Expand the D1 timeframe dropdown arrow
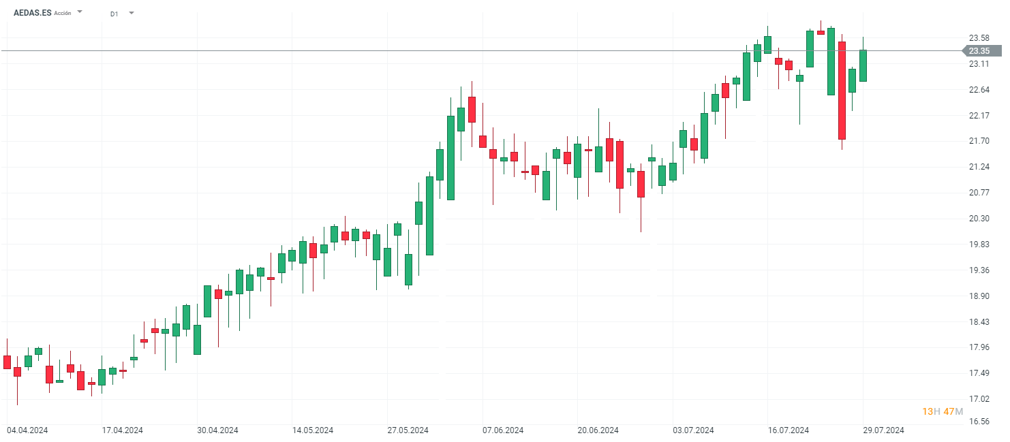This screenshot has height=442, width=1010. (131, 13)
